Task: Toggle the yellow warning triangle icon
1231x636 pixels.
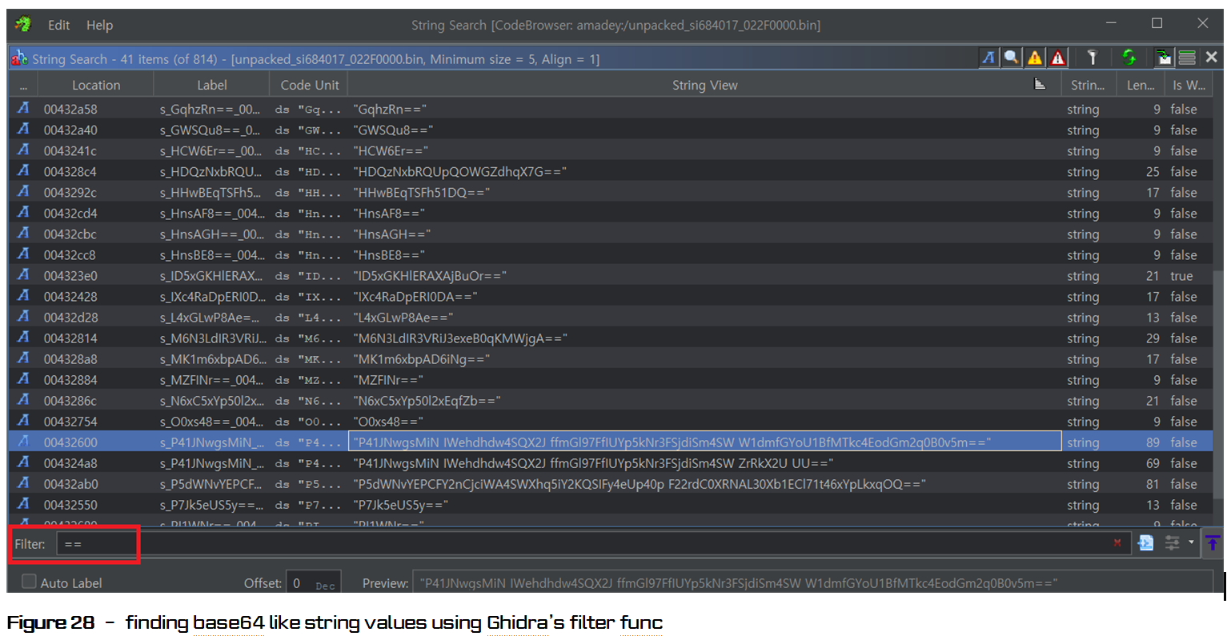Action: [1035, 58]
